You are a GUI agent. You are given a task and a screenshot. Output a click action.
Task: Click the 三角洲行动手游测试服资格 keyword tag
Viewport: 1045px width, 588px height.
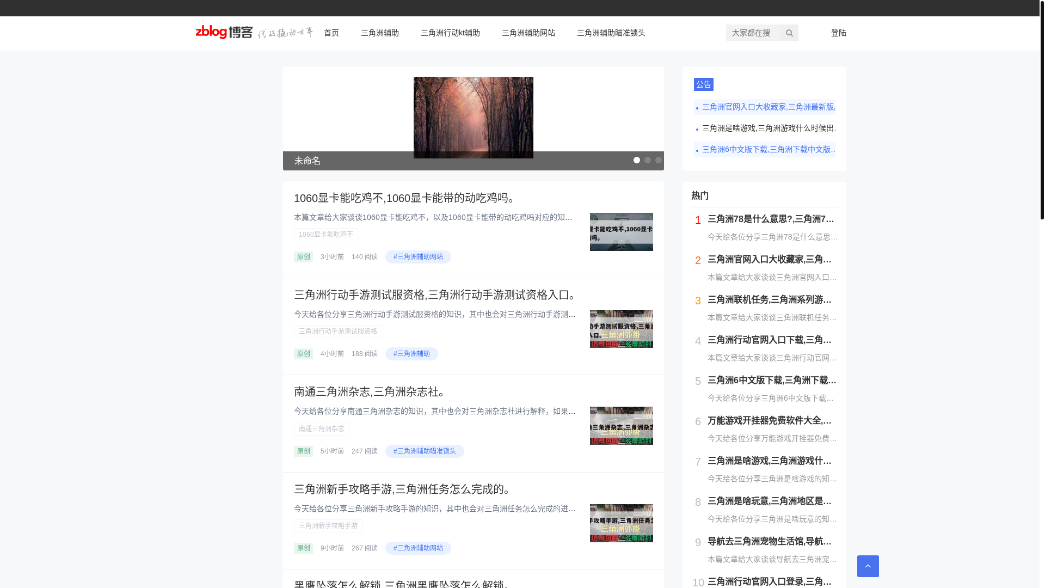coord(338,332)
